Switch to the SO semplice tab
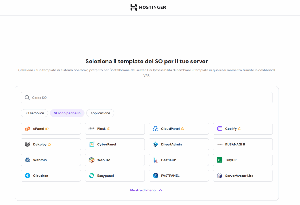This screenshot has height=205, width=300. [x=34, y=113]
